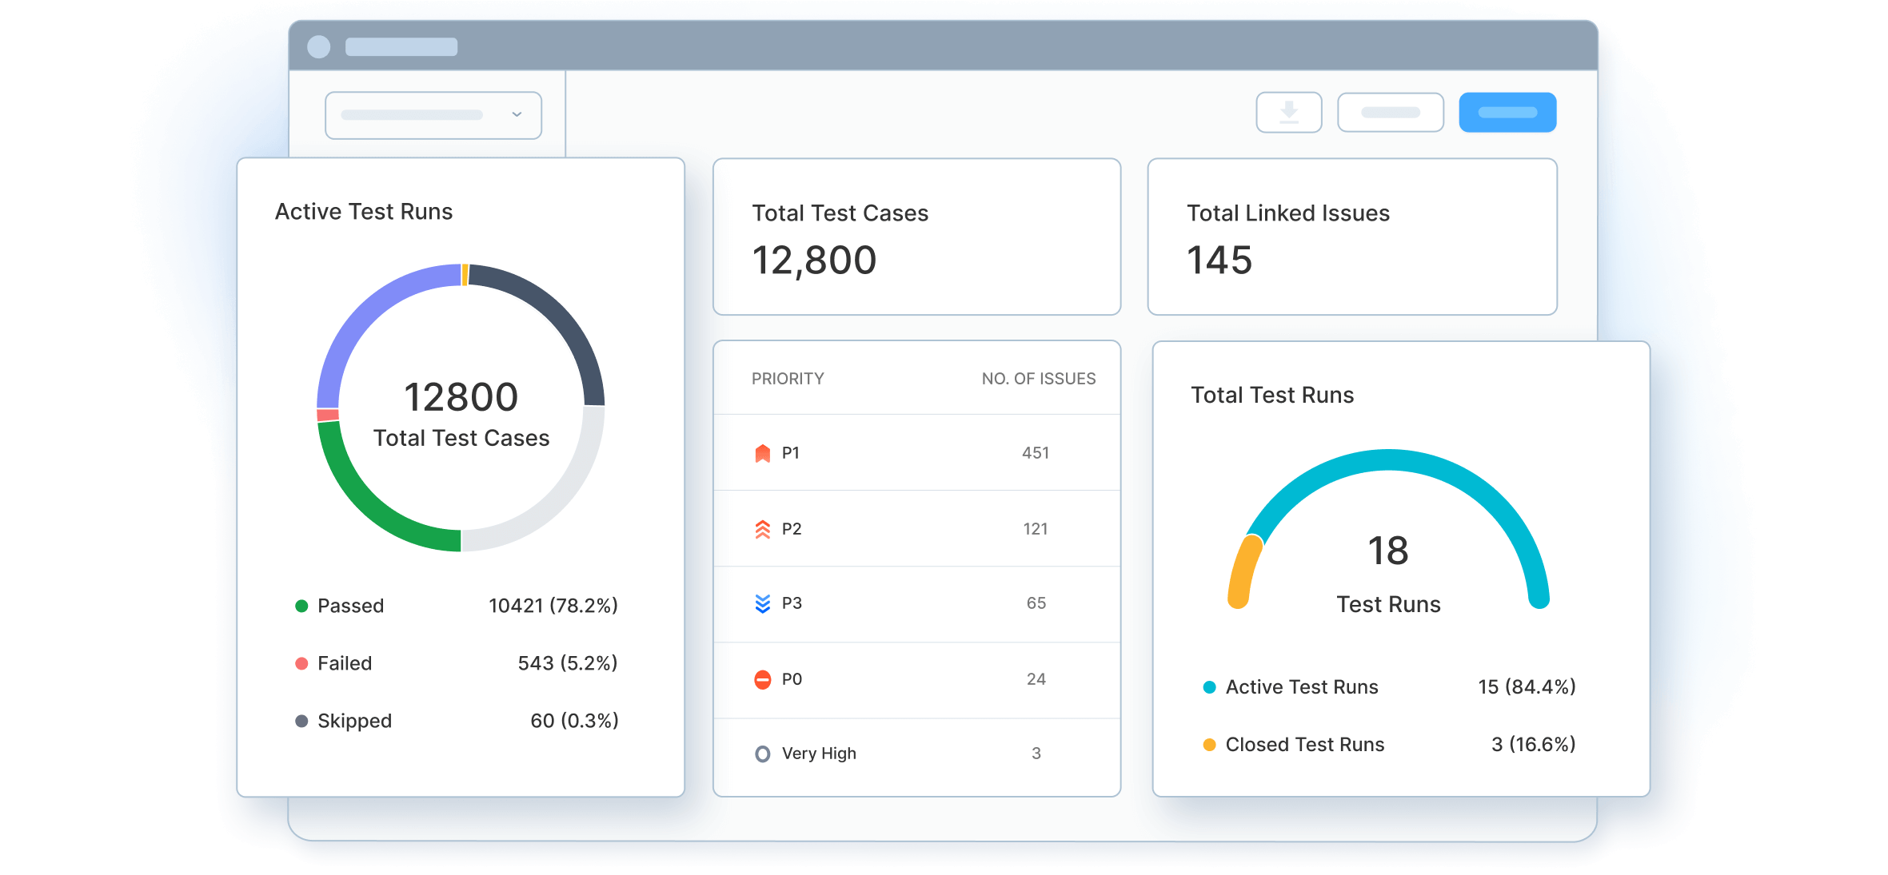1888x875 pixels.
Task: Toggle the Active Test Runs legend marker
Action: pyautogui.click(x=1209, y=686)
